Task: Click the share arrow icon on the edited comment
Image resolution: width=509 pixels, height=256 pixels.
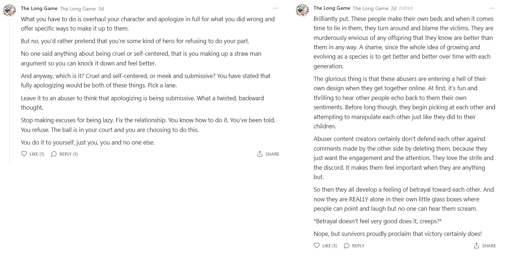Action: pos(477,246)
